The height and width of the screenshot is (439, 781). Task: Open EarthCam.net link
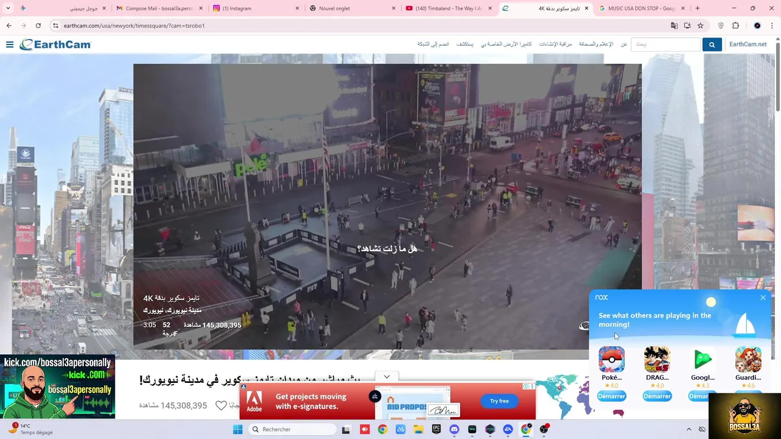(x=747, y=45)
